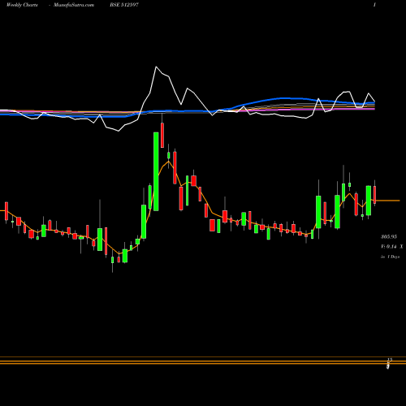Click the 'BSE 512597' symbol label
Viewport: 406px width, 406px height.
(124, 5)
